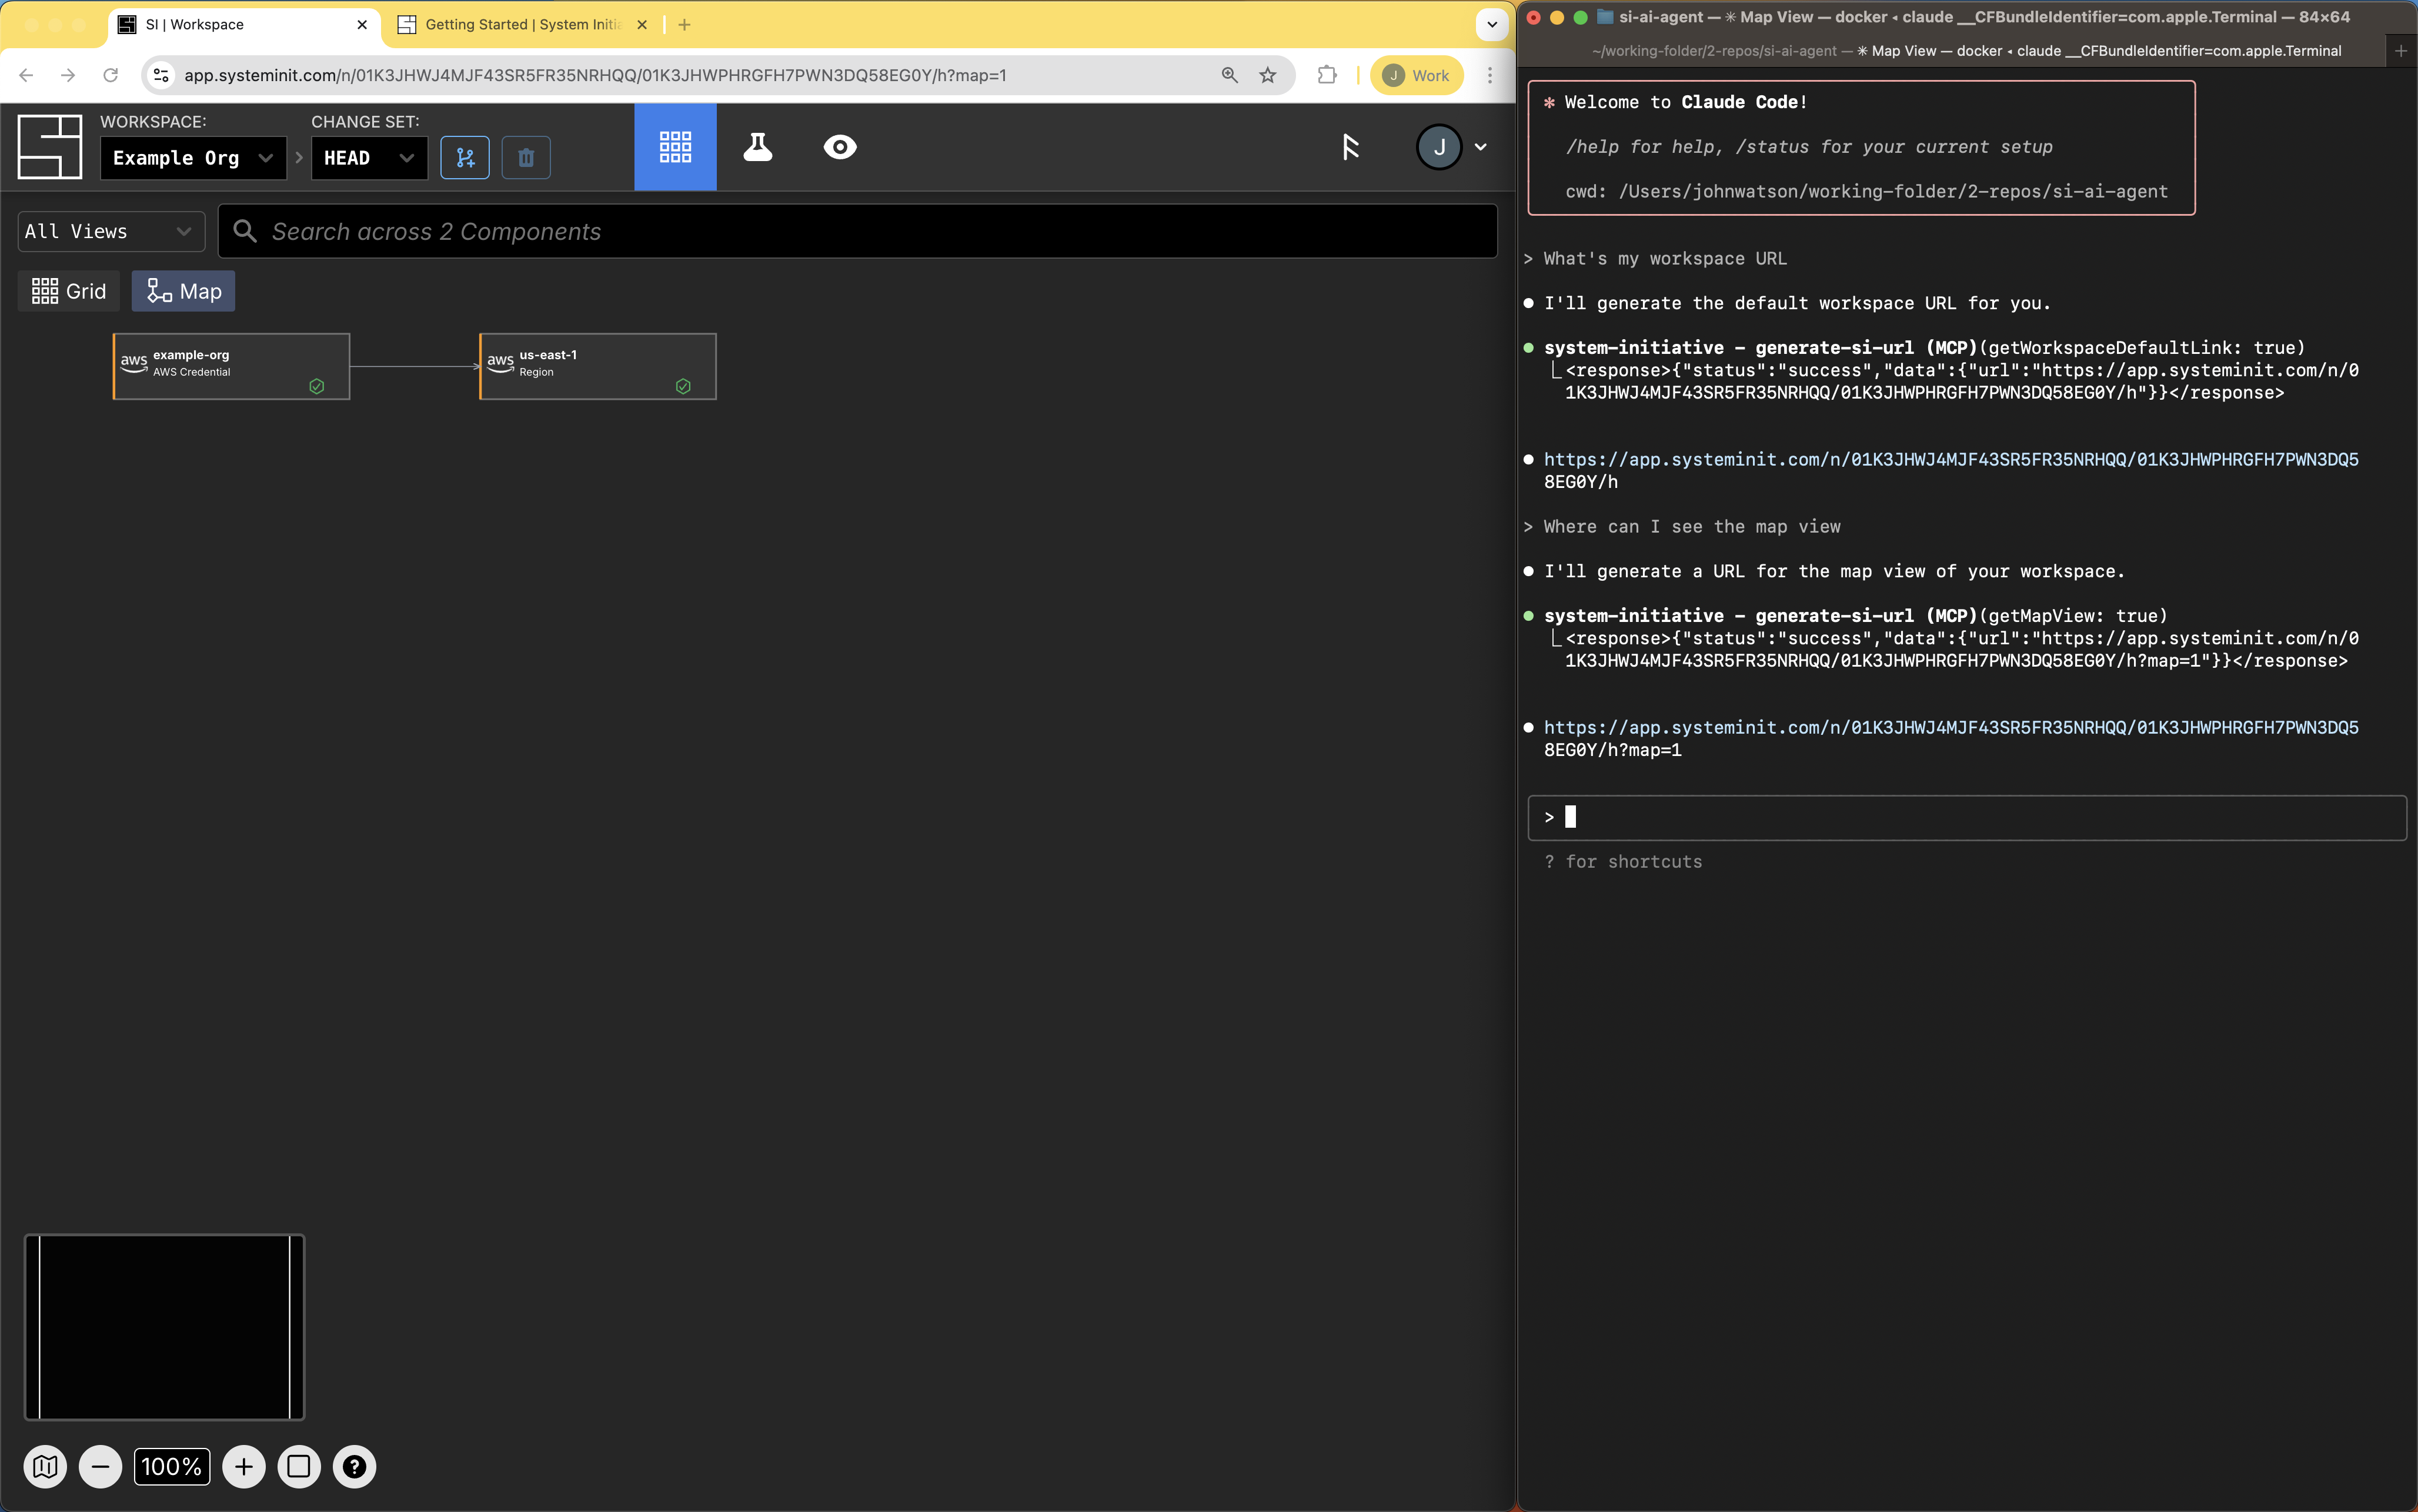Click the site information icon in address bar
Viewport: 2418px width, 1512px height.
[x=161, y=75]
